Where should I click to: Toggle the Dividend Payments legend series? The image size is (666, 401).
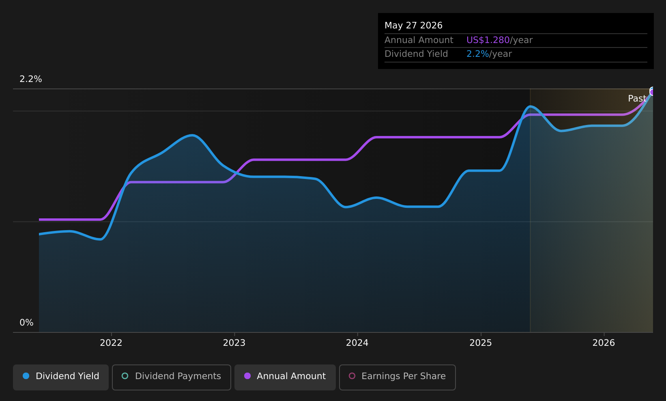(171, 377)
